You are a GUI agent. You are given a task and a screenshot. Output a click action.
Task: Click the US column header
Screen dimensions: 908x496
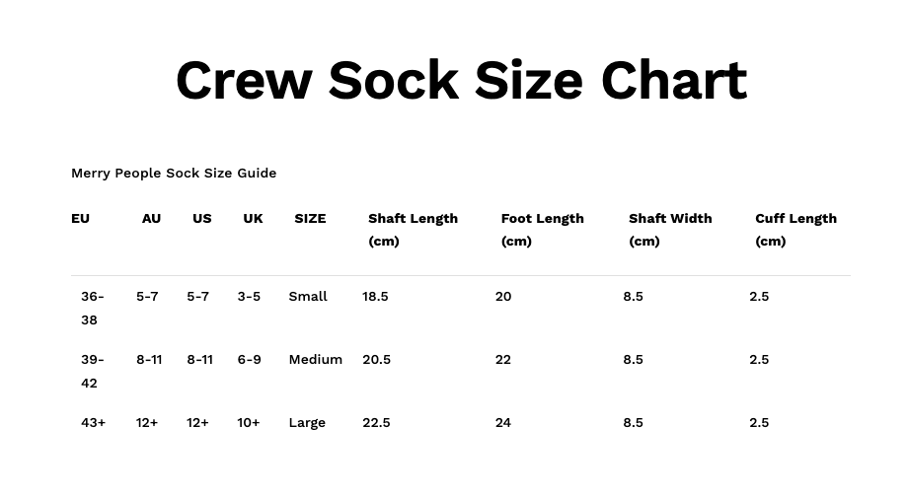(202, 219)
